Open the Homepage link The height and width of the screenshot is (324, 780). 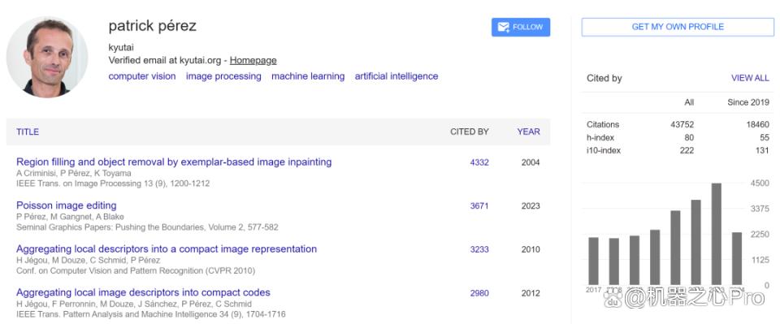253,61
